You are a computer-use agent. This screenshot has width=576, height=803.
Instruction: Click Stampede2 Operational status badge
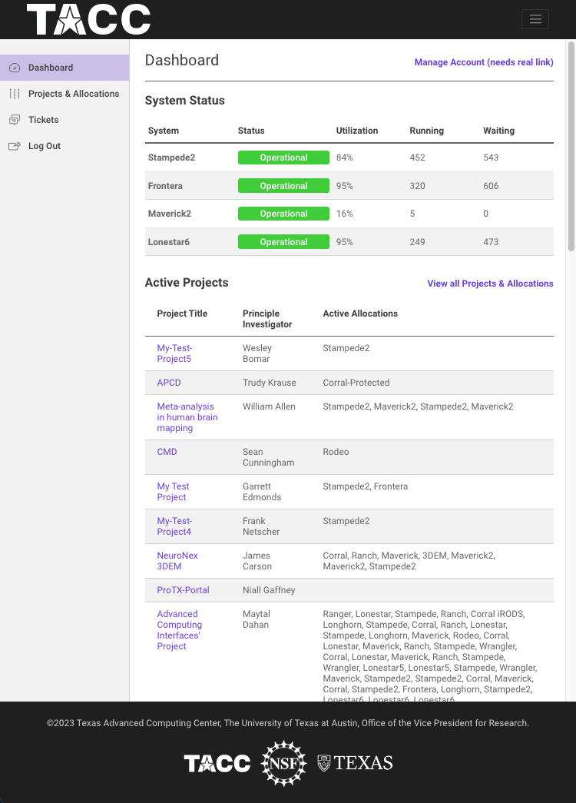[283, 158]
